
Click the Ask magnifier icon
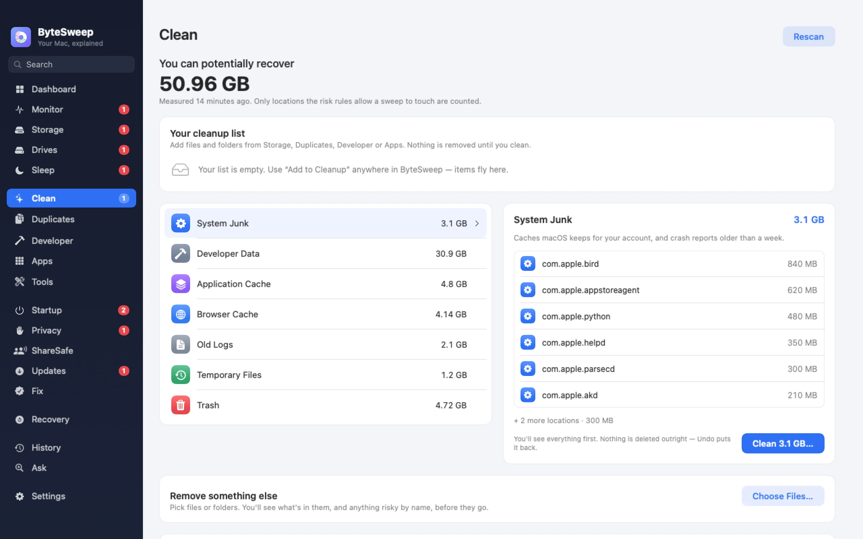pos(20,468)
